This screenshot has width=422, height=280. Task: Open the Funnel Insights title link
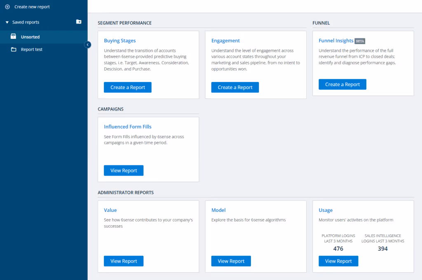pos(336,41)
